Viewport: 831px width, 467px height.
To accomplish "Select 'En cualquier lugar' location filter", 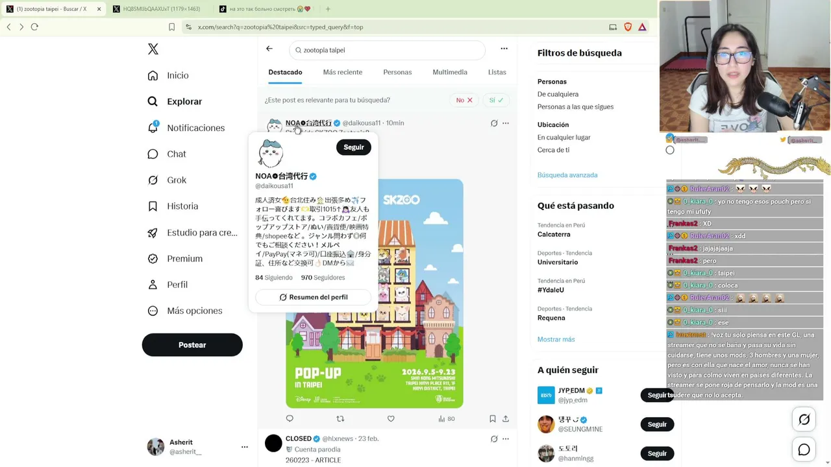I will pos(564,138).
